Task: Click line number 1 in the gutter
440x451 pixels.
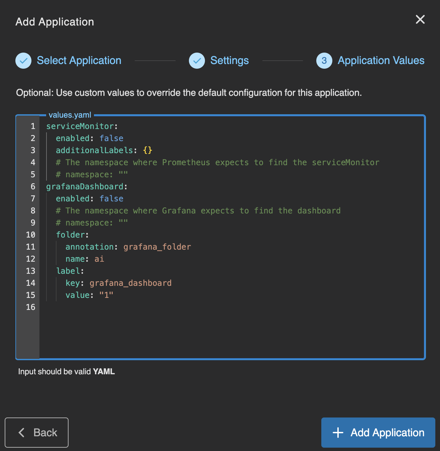Action: 32,126
